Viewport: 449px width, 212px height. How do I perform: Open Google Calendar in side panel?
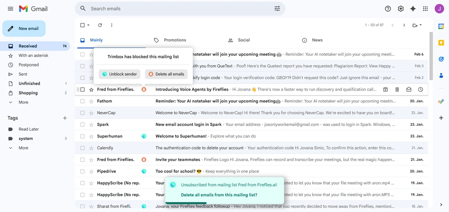(441, 26)
